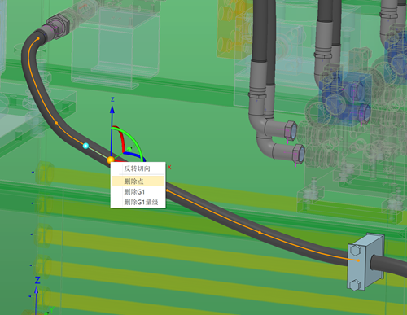Click the cyan tangent handle sphere
Screen dimensions: 407x315
point(85,146)
